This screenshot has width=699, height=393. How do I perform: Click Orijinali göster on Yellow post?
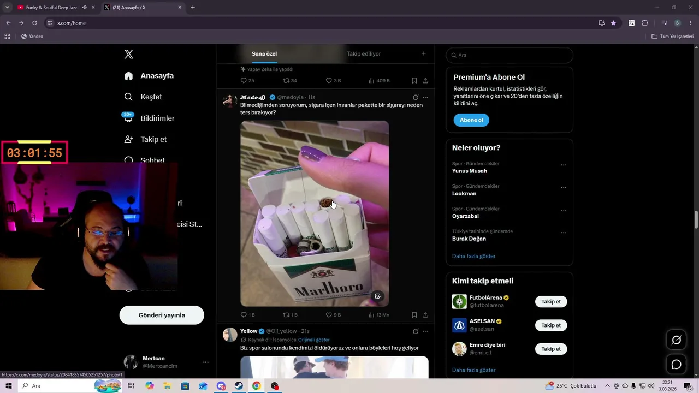pyautogui.click(x=314, y=340)
